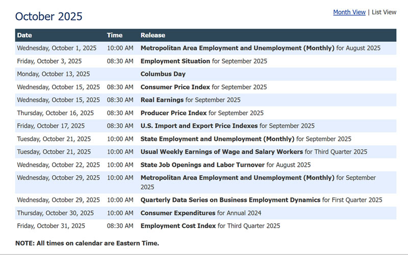The height and width of the screenshot is (255, 408).
Task: Select the Real Earnings release entry
Action: tap(162, 100)
